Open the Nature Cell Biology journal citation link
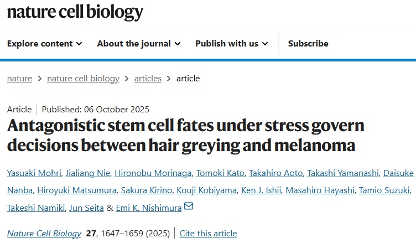The width and height of the screenshot is (416, 243). pyautogui.click(x=44, y=233)
